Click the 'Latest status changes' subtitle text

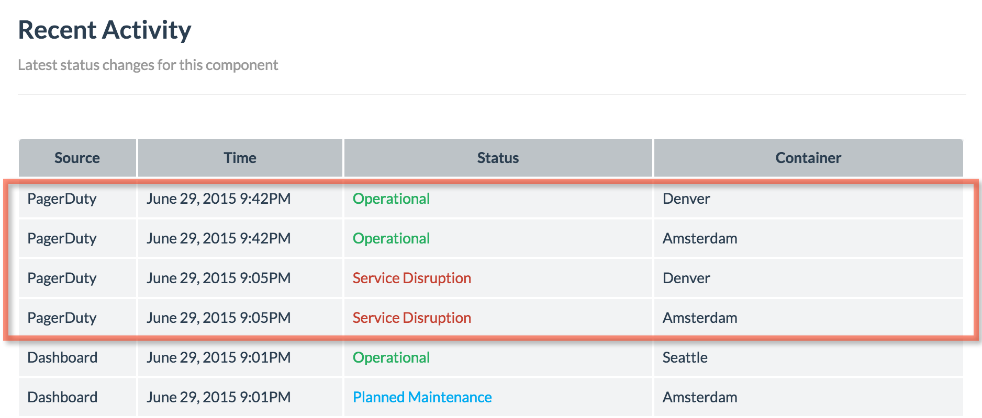(148, 65)
